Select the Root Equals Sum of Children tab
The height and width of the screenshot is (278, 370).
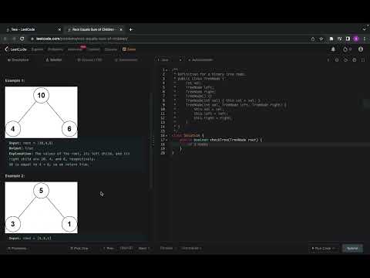click(x=95, y=29)
